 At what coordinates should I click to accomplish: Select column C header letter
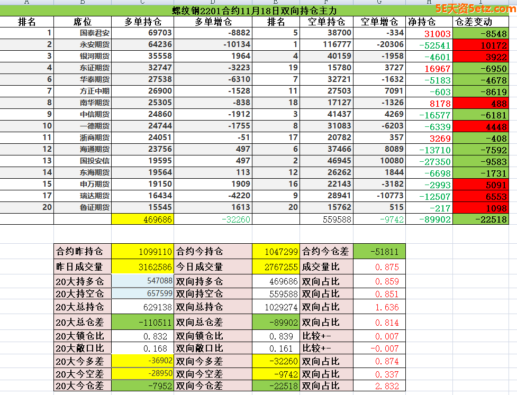coord(142,2)
